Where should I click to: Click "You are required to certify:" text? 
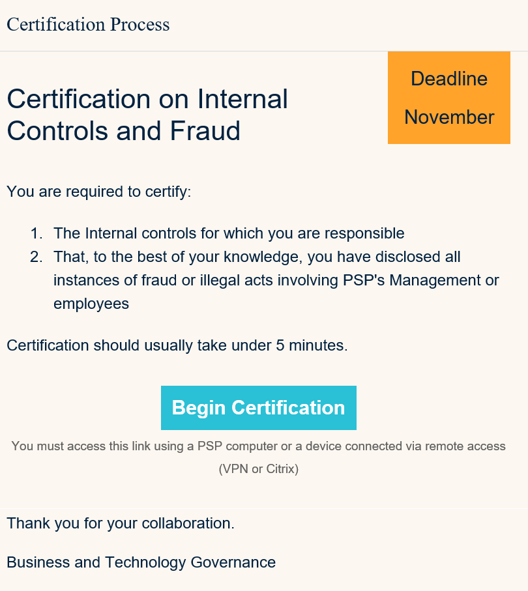point(98,192)
